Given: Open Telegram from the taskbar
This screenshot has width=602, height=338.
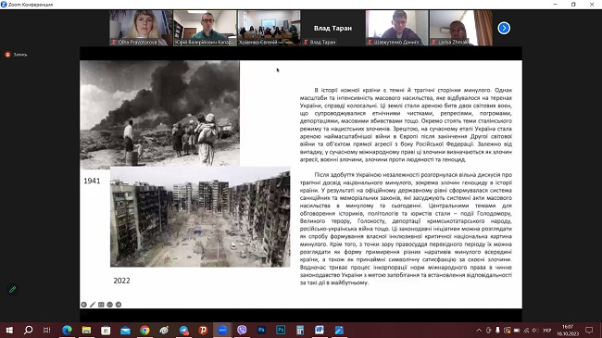Looking at the screenshot, I should tap(184, 330).
